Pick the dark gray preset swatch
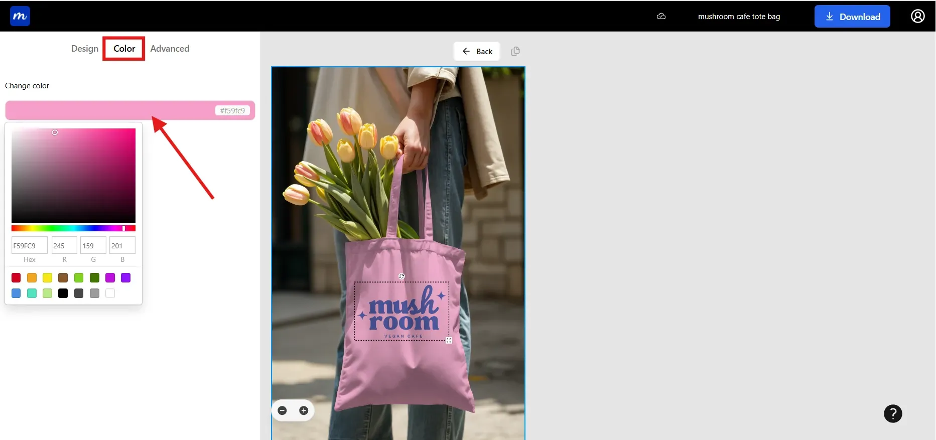The height and width of the screenshot is (440, 936). click(79, 293)
